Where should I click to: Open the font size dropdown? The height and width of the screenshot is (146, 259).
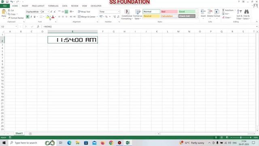48,12
